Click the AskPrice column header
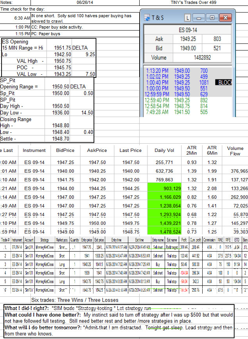This screenshot has height=339, width=248. [x=97, y=150]
